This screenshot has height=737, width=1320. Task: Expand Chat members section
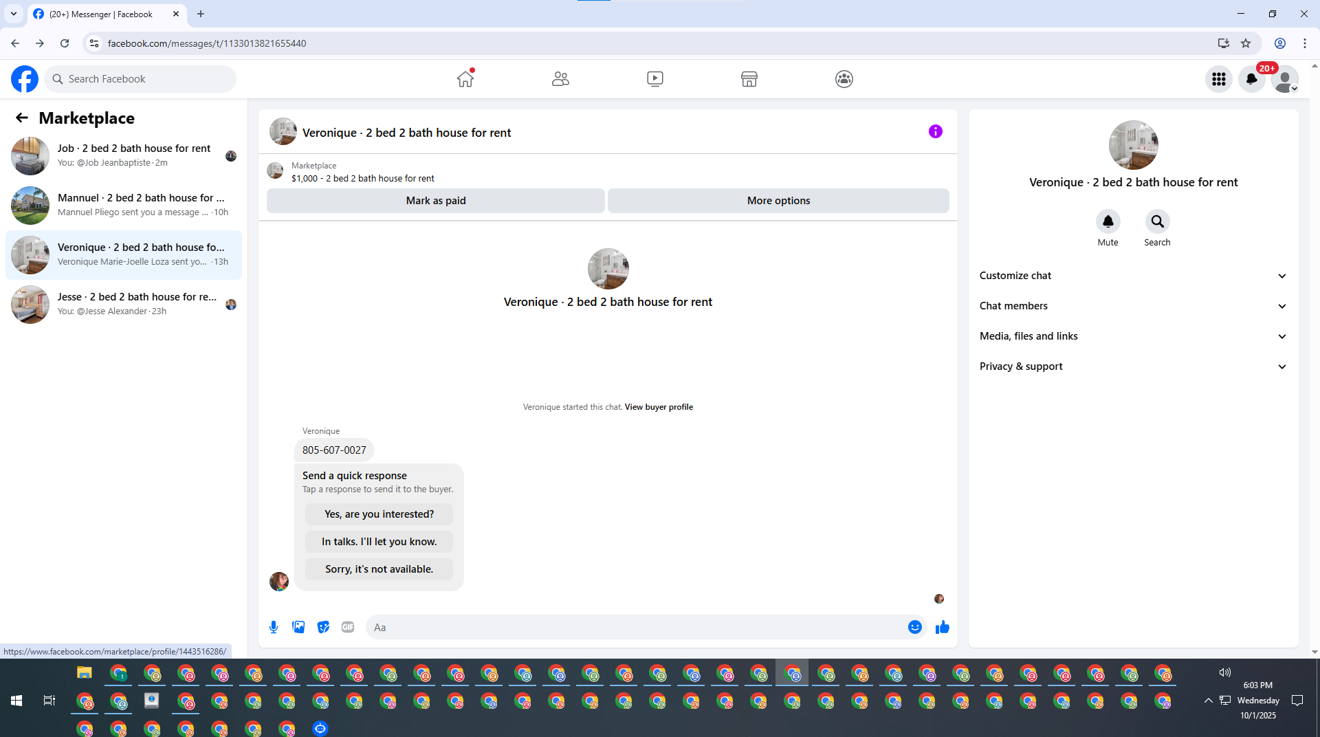(x=1133, y=306)
